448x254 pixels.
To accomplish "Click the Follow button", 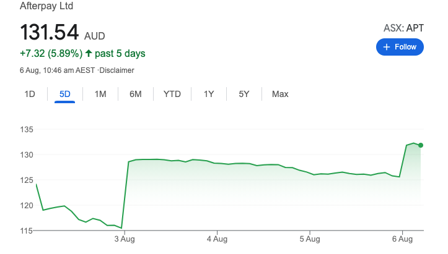I will (x=400, y=47).
